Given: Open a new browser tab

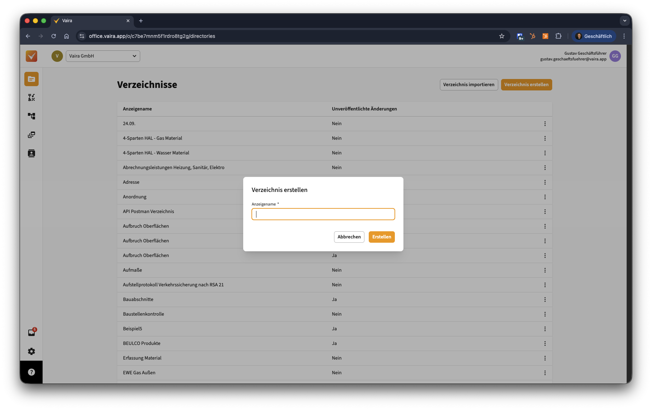Looking at the screenshot, I should point(141,21).
